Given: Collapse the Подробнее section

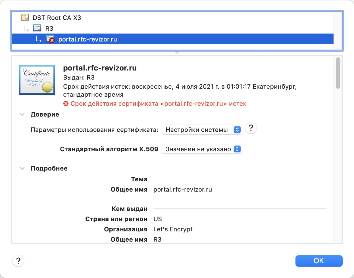Looking at the screenshot, I should pos(22,168).
